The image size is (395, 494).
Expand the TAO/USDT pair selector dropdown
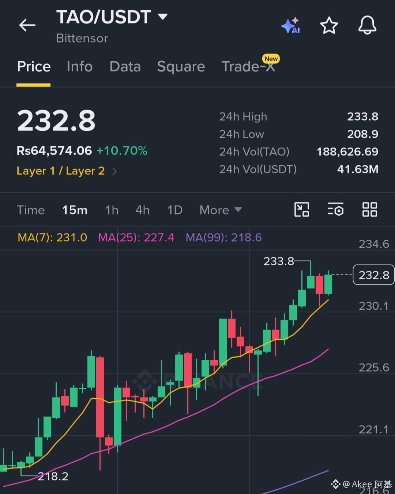point(162,17)
